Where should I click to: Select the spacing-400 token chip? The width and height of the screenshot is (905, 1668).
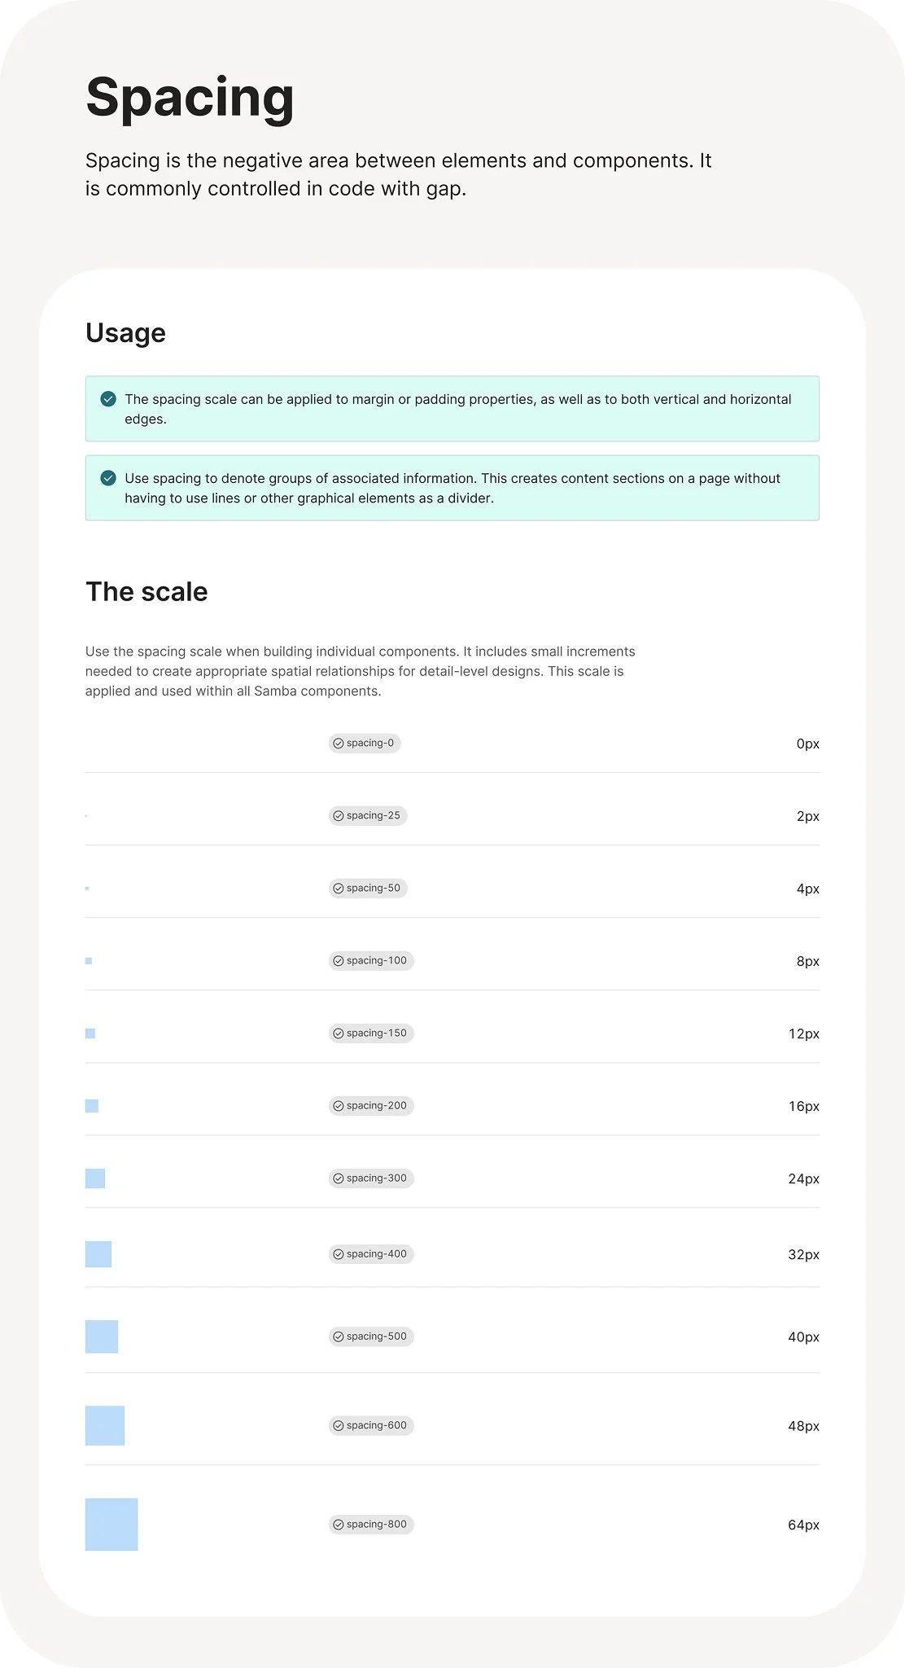pyautogui.click(x=371, y=1254)
